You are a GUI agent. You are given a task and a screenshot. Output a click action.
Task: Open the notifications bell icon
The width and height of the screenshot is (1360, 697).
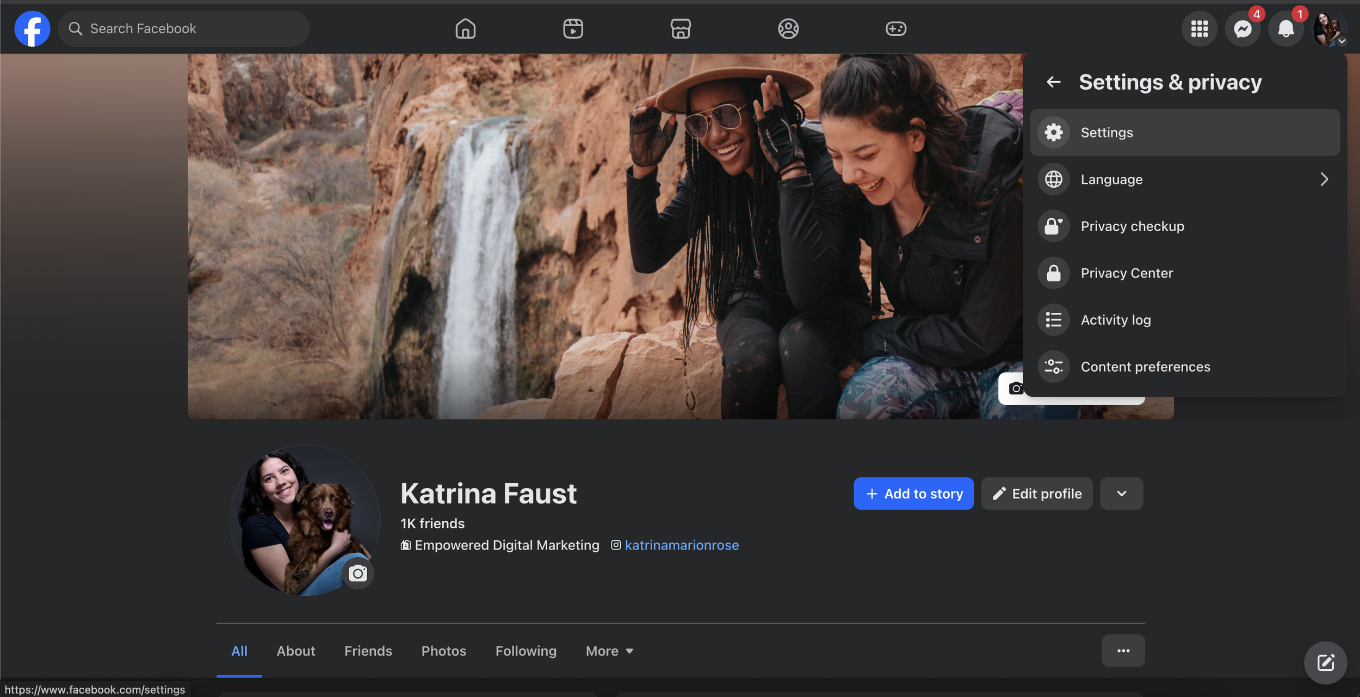pos(1285,28)
